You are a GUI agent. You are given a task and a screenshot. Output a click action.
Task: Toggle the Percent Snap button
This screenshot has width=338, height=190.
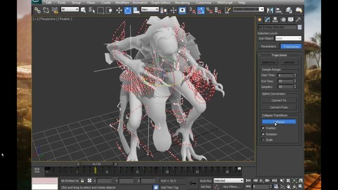(x=209, y=10)
